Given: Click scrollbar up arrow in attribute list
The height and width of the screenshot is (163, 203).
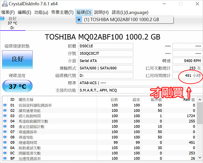Looking at the screenshot, I should click(x=199, y=100).
